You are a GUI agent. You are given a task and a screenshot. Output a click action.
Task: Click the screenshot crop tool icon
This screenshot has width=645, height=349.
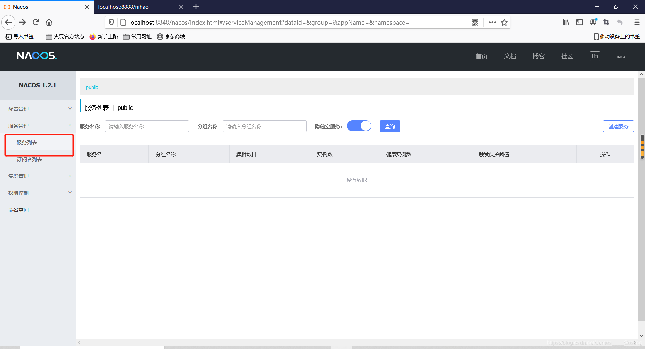coord(606,22)
